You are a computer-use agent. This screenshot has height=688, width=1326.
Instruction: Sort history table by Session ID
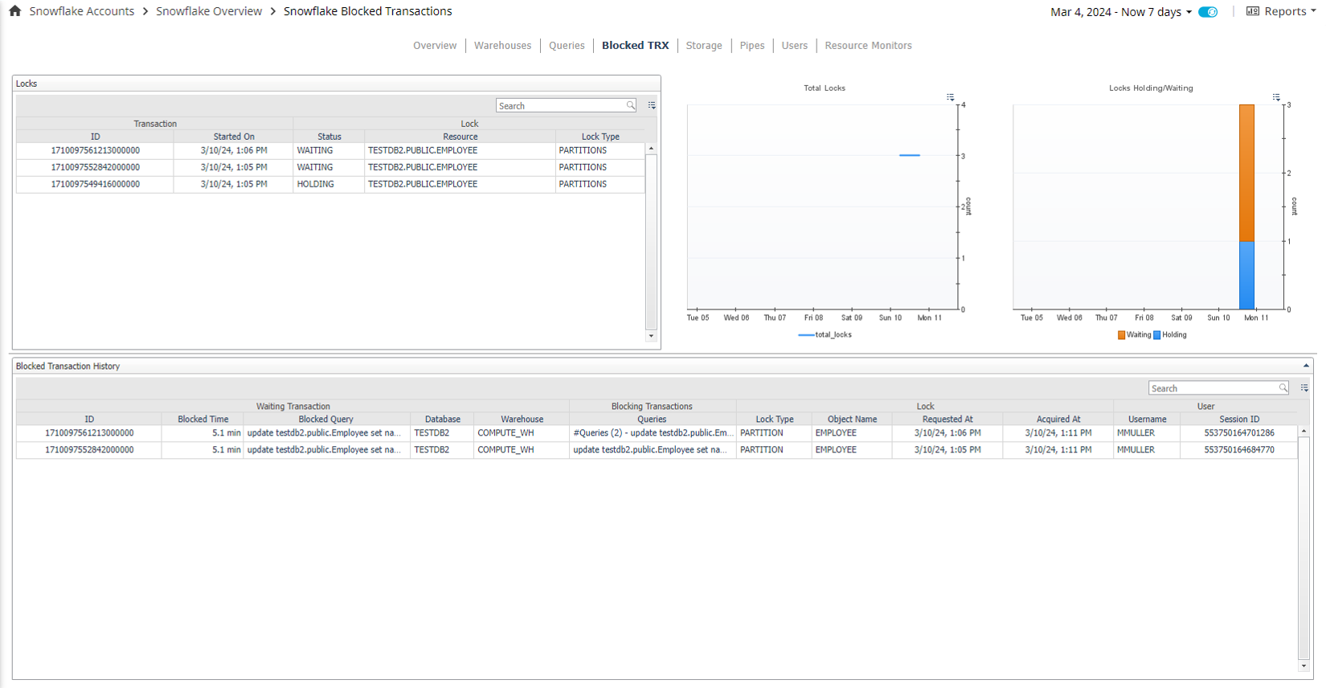coord(1239,420)
